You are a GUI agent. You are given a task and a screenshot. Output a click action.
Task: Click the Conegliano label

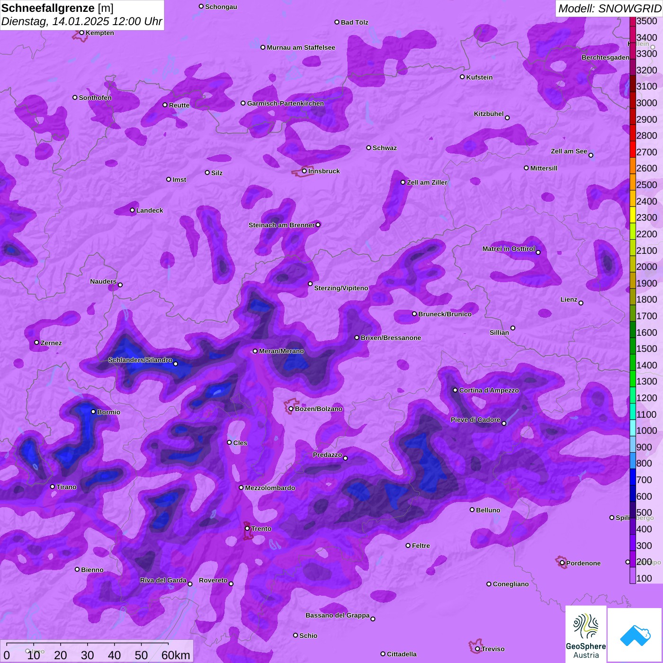511,584
